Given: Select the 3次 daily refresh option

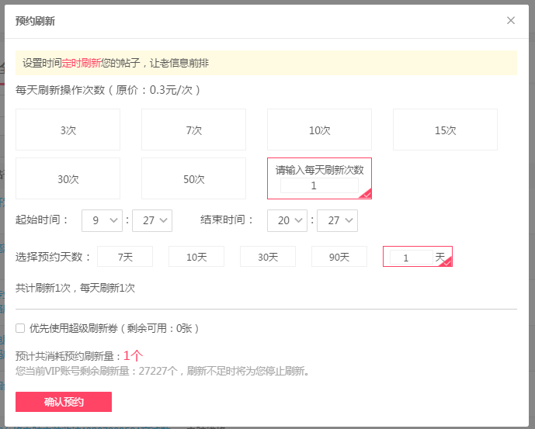Looking at the screenshot, I should pos(68,130).
